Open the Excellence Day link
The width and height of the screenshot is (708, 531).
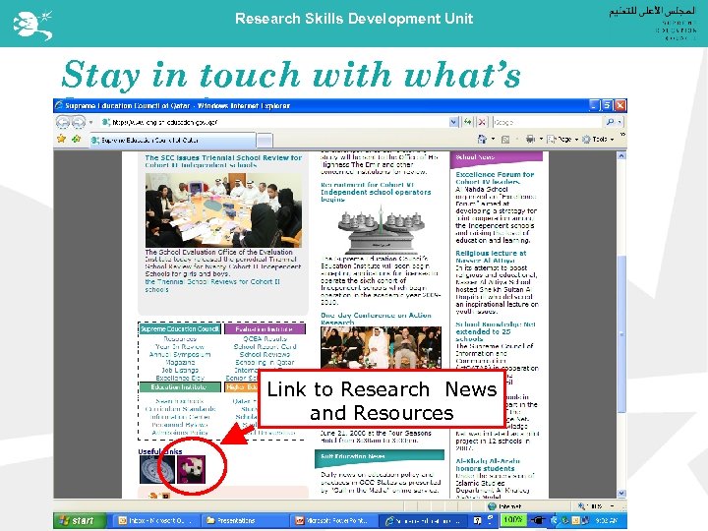click(180, 378)
